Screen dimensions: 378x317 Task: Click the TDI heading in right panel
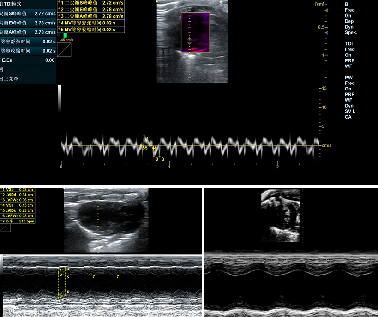click(348, 44)
